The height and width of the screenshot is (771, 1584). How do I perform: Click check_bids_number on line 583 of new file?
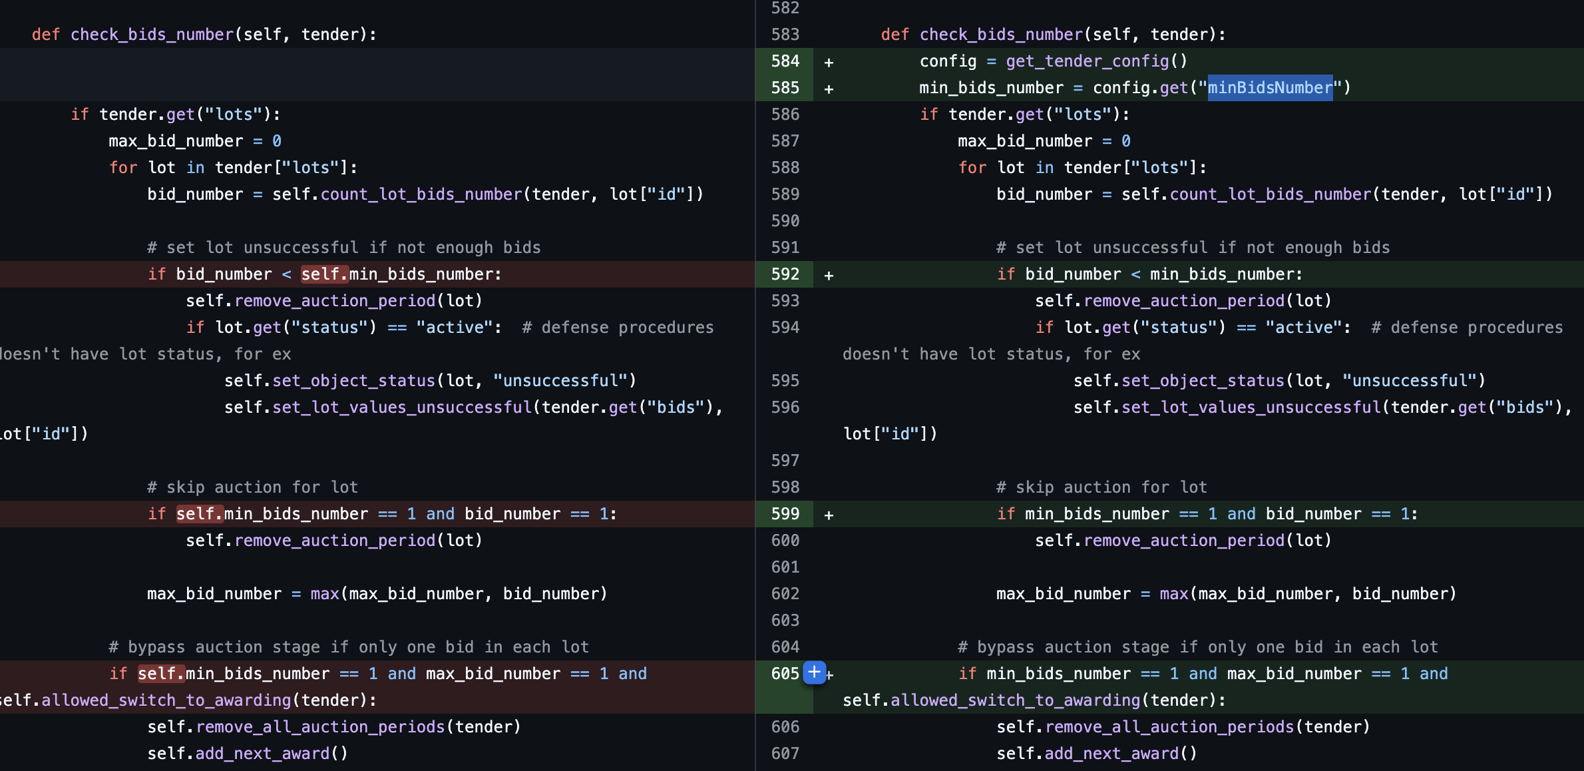1002,35
